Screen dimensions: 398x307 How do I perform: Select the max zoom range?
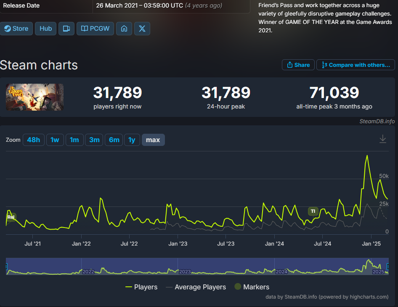click(153, 140)
